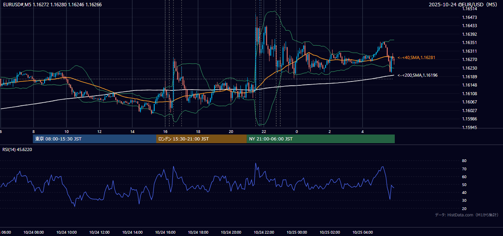Pick hour label 2 under the price chart
Screen dimensions: 503x236
(330, 132)
